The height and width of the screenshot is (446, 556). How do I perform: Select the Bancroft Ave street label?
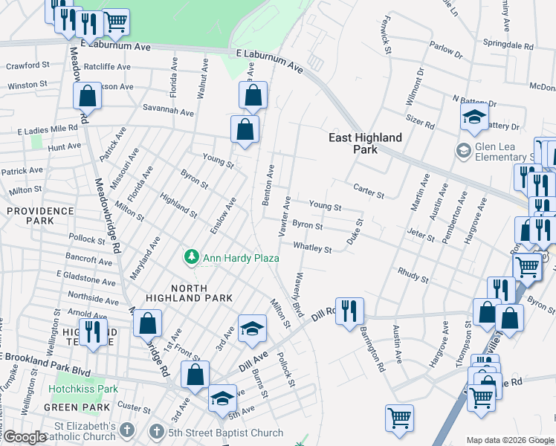pyautogui.click(x=89, y=259)
